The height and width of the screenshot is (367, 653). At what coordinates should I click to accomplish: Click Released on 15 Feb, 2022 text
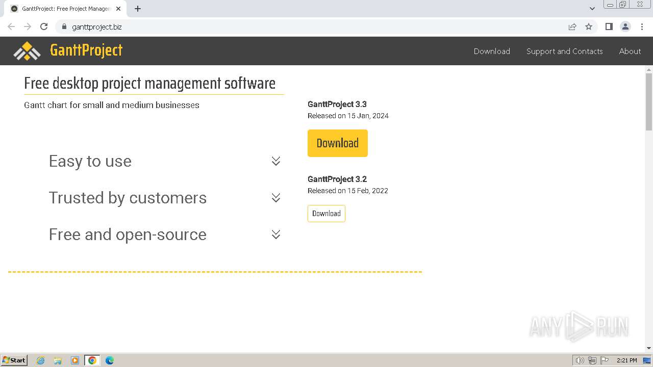coord(348,191)
